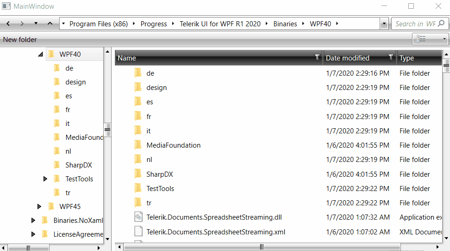450x251 pixels.
Task: Select the WPF45 folder in the tree
Action: point(70,206)
